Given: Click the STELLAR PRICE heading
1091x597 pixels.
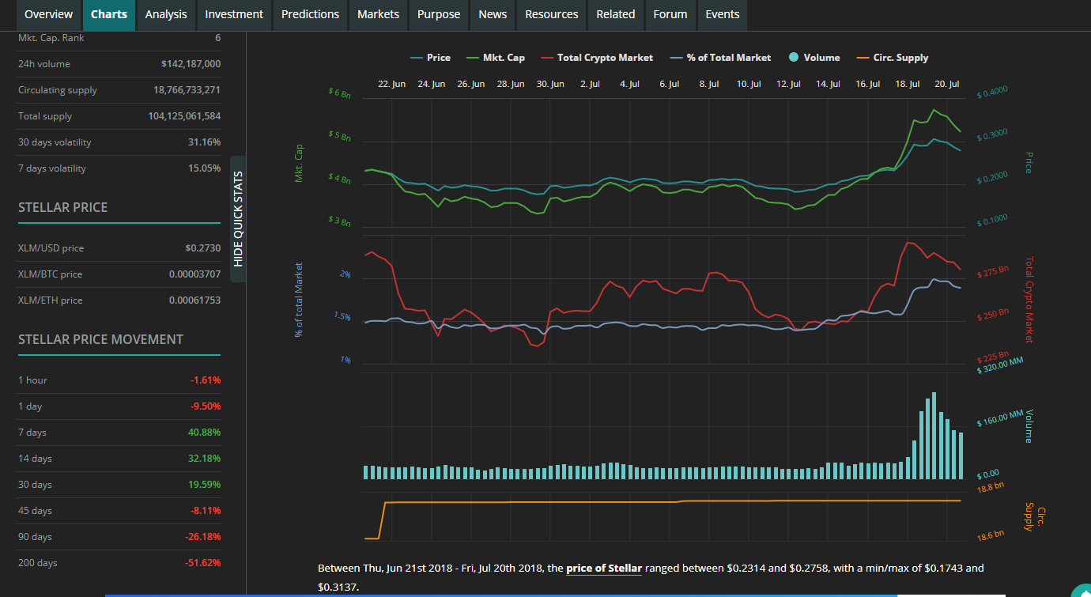Looking at the screenshot, I should click(63, 207).
